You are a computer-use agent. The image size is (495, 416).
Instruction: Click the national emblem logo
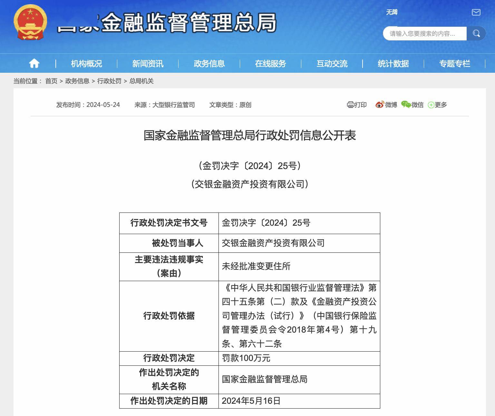click(30, 23)
